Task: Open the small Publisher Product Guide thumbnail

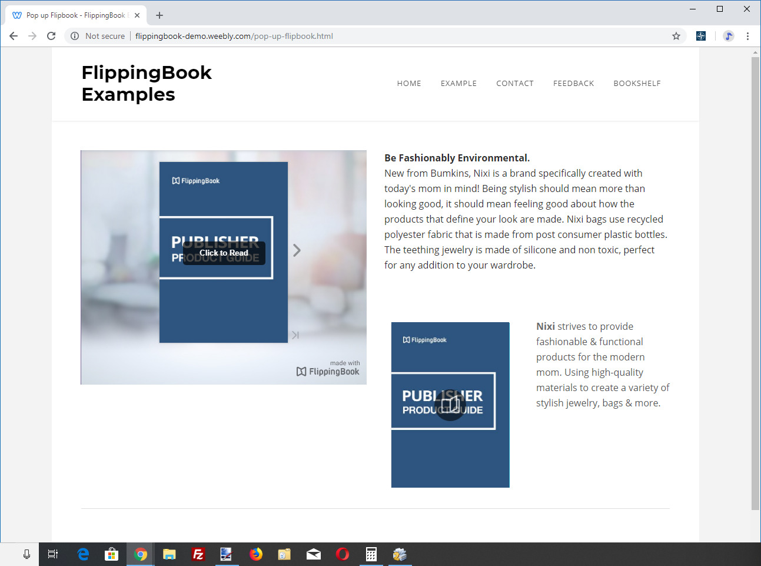Action: 450,405
